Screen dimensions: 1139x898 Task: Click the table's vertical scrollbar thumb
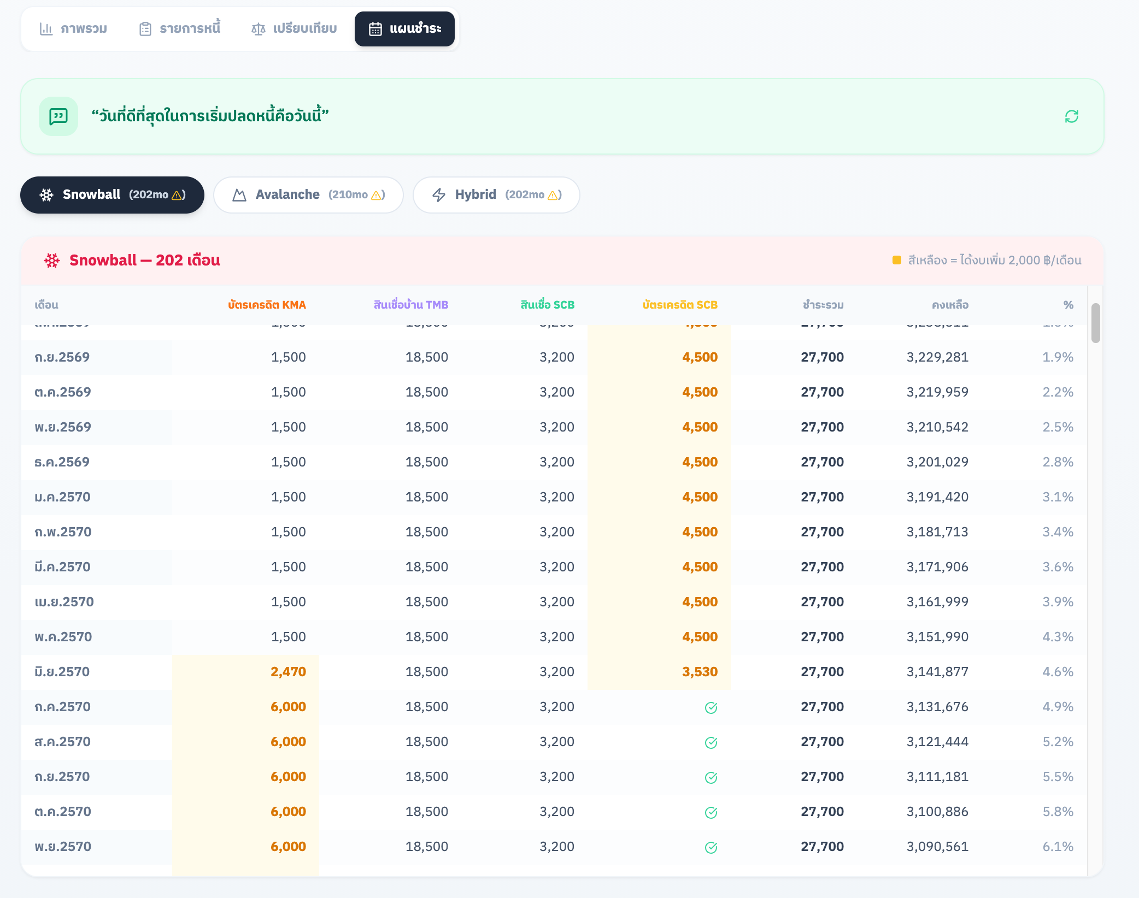1095,323
